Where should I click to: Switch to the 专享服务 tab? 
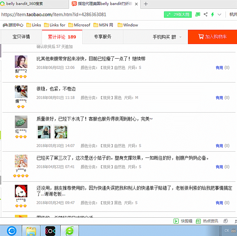point(103,37)
